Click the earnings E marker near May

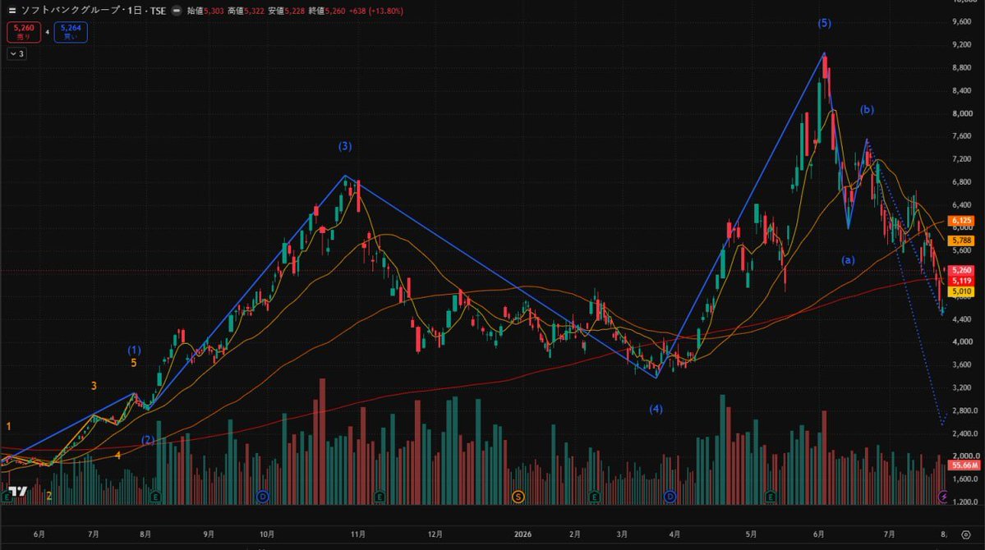[x=771, y=497]
